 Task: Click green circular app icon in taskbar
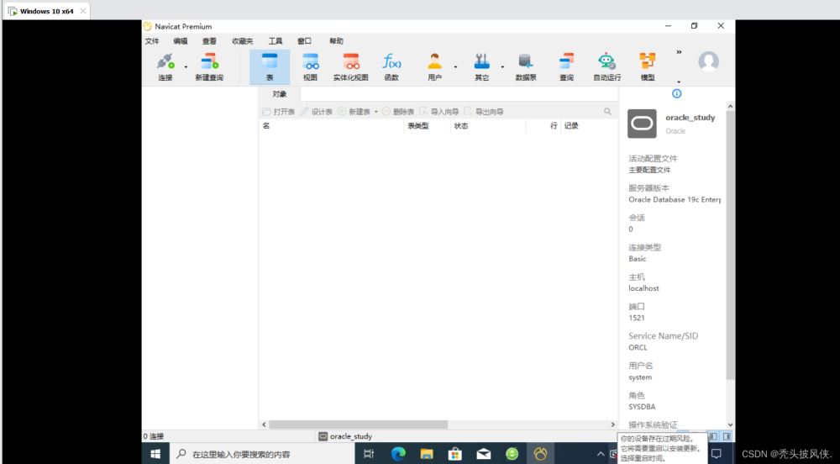[512, 454]
